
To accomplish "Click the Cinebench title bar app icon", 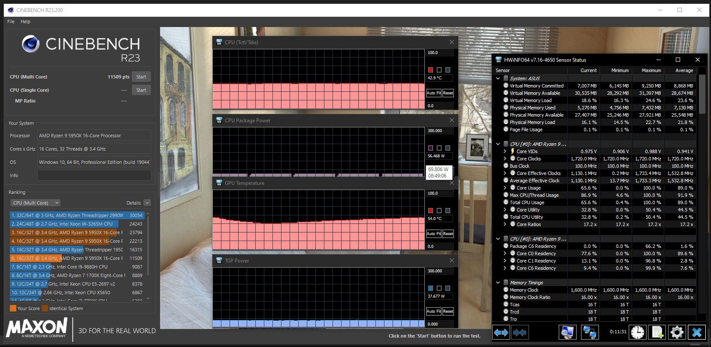I will click(11, 10).
